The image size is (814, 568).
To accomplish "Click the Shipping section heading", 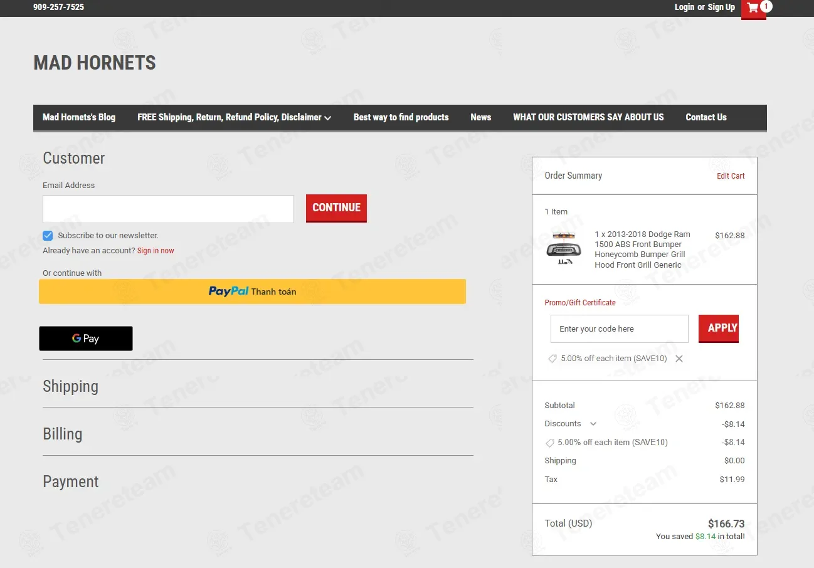I will [x=70, y=386].
